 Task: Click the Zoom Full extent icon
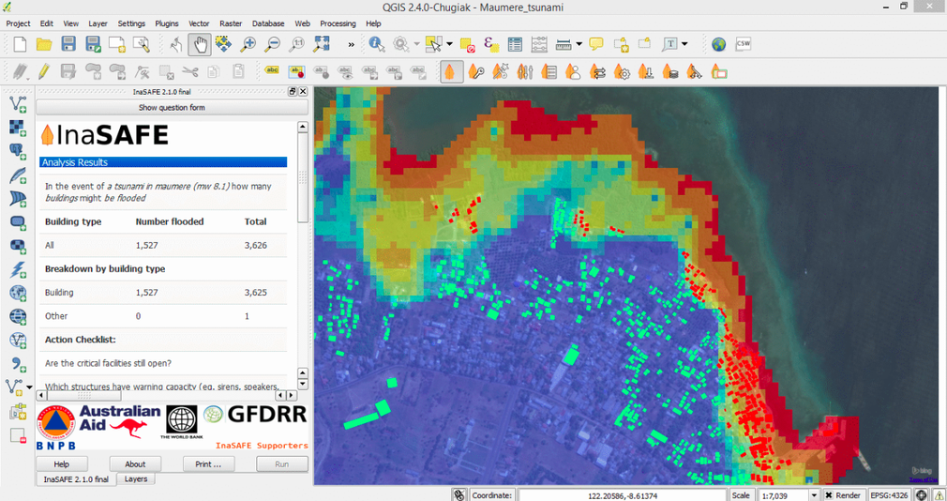[x=322, y=43]
